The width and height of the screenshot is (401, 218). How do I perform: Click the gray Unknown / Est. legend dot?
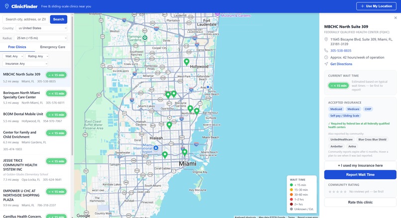tap(291, 209)
